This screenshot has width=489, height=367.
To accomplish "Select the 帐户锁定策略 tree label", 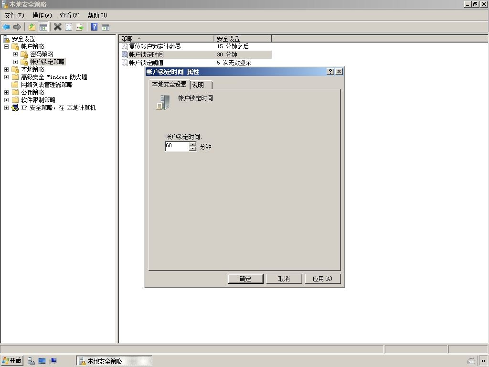I will tap(47, 62).
